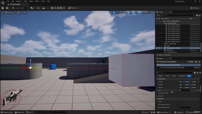Click the Unreal Engine logo icon
Viewport: 202px width, 114px height.
[3, 3]
